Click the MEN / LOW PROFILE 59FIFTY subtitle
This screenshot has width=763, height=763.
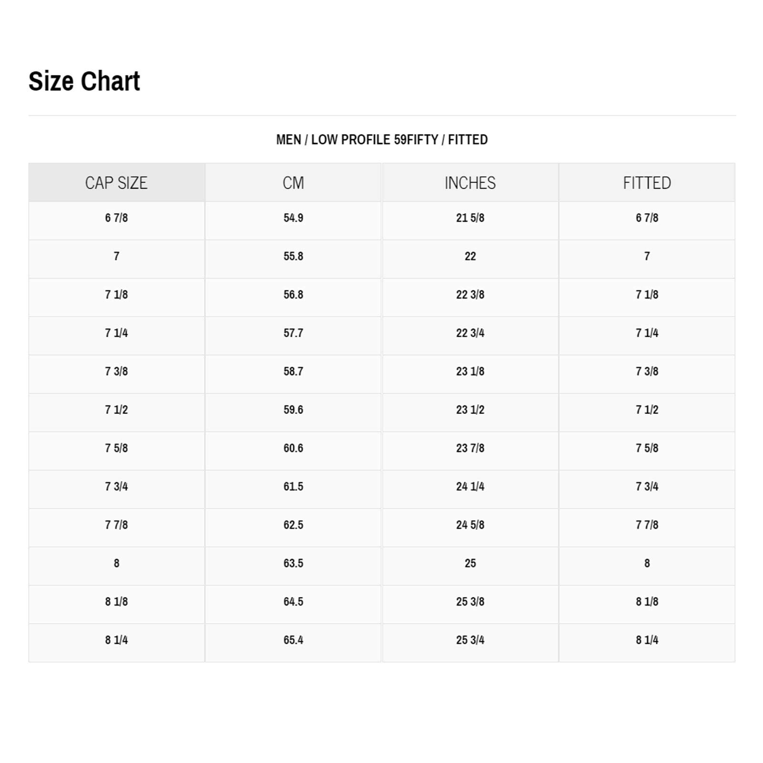click(381, 140)
